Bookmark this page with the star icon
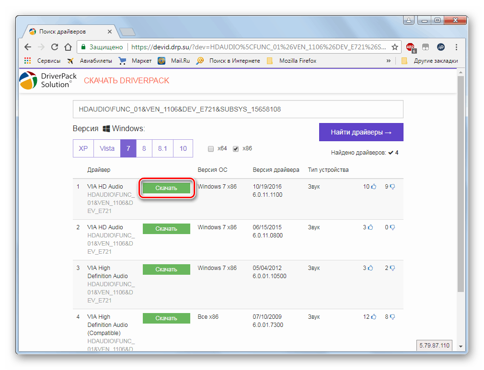Image resolution: width=484 pixels, height=370 pixels. [x=394, y=47]
